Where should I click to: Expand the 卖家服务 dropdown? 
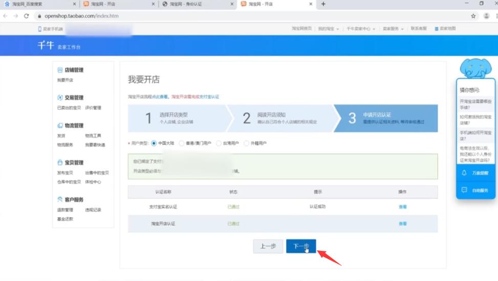[393, 29]
